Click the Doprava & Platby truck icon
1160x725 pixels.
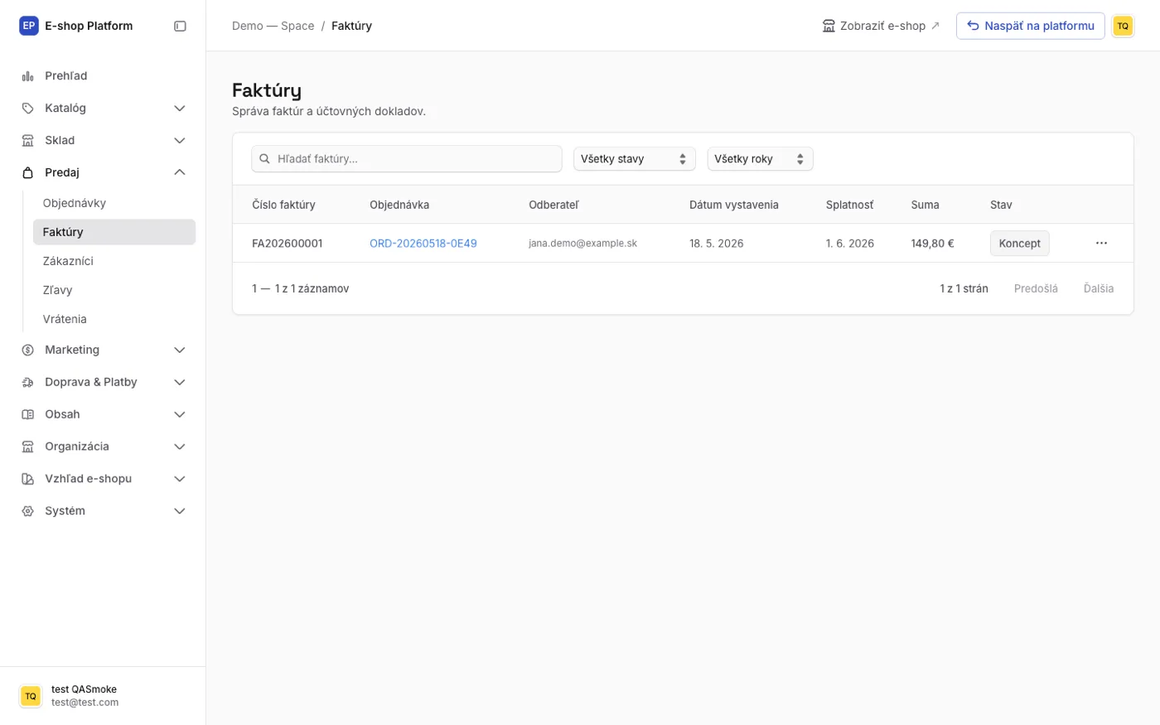27,383
